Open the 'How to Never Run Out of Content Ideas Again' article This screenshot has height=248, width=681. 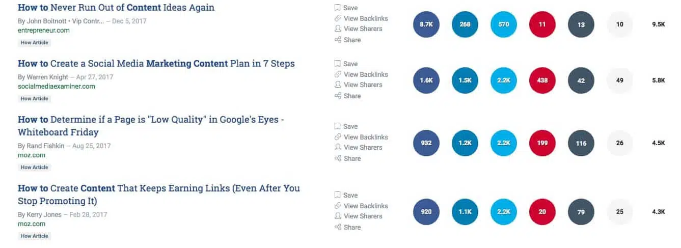pyautogui.click(x=116, y=8)
